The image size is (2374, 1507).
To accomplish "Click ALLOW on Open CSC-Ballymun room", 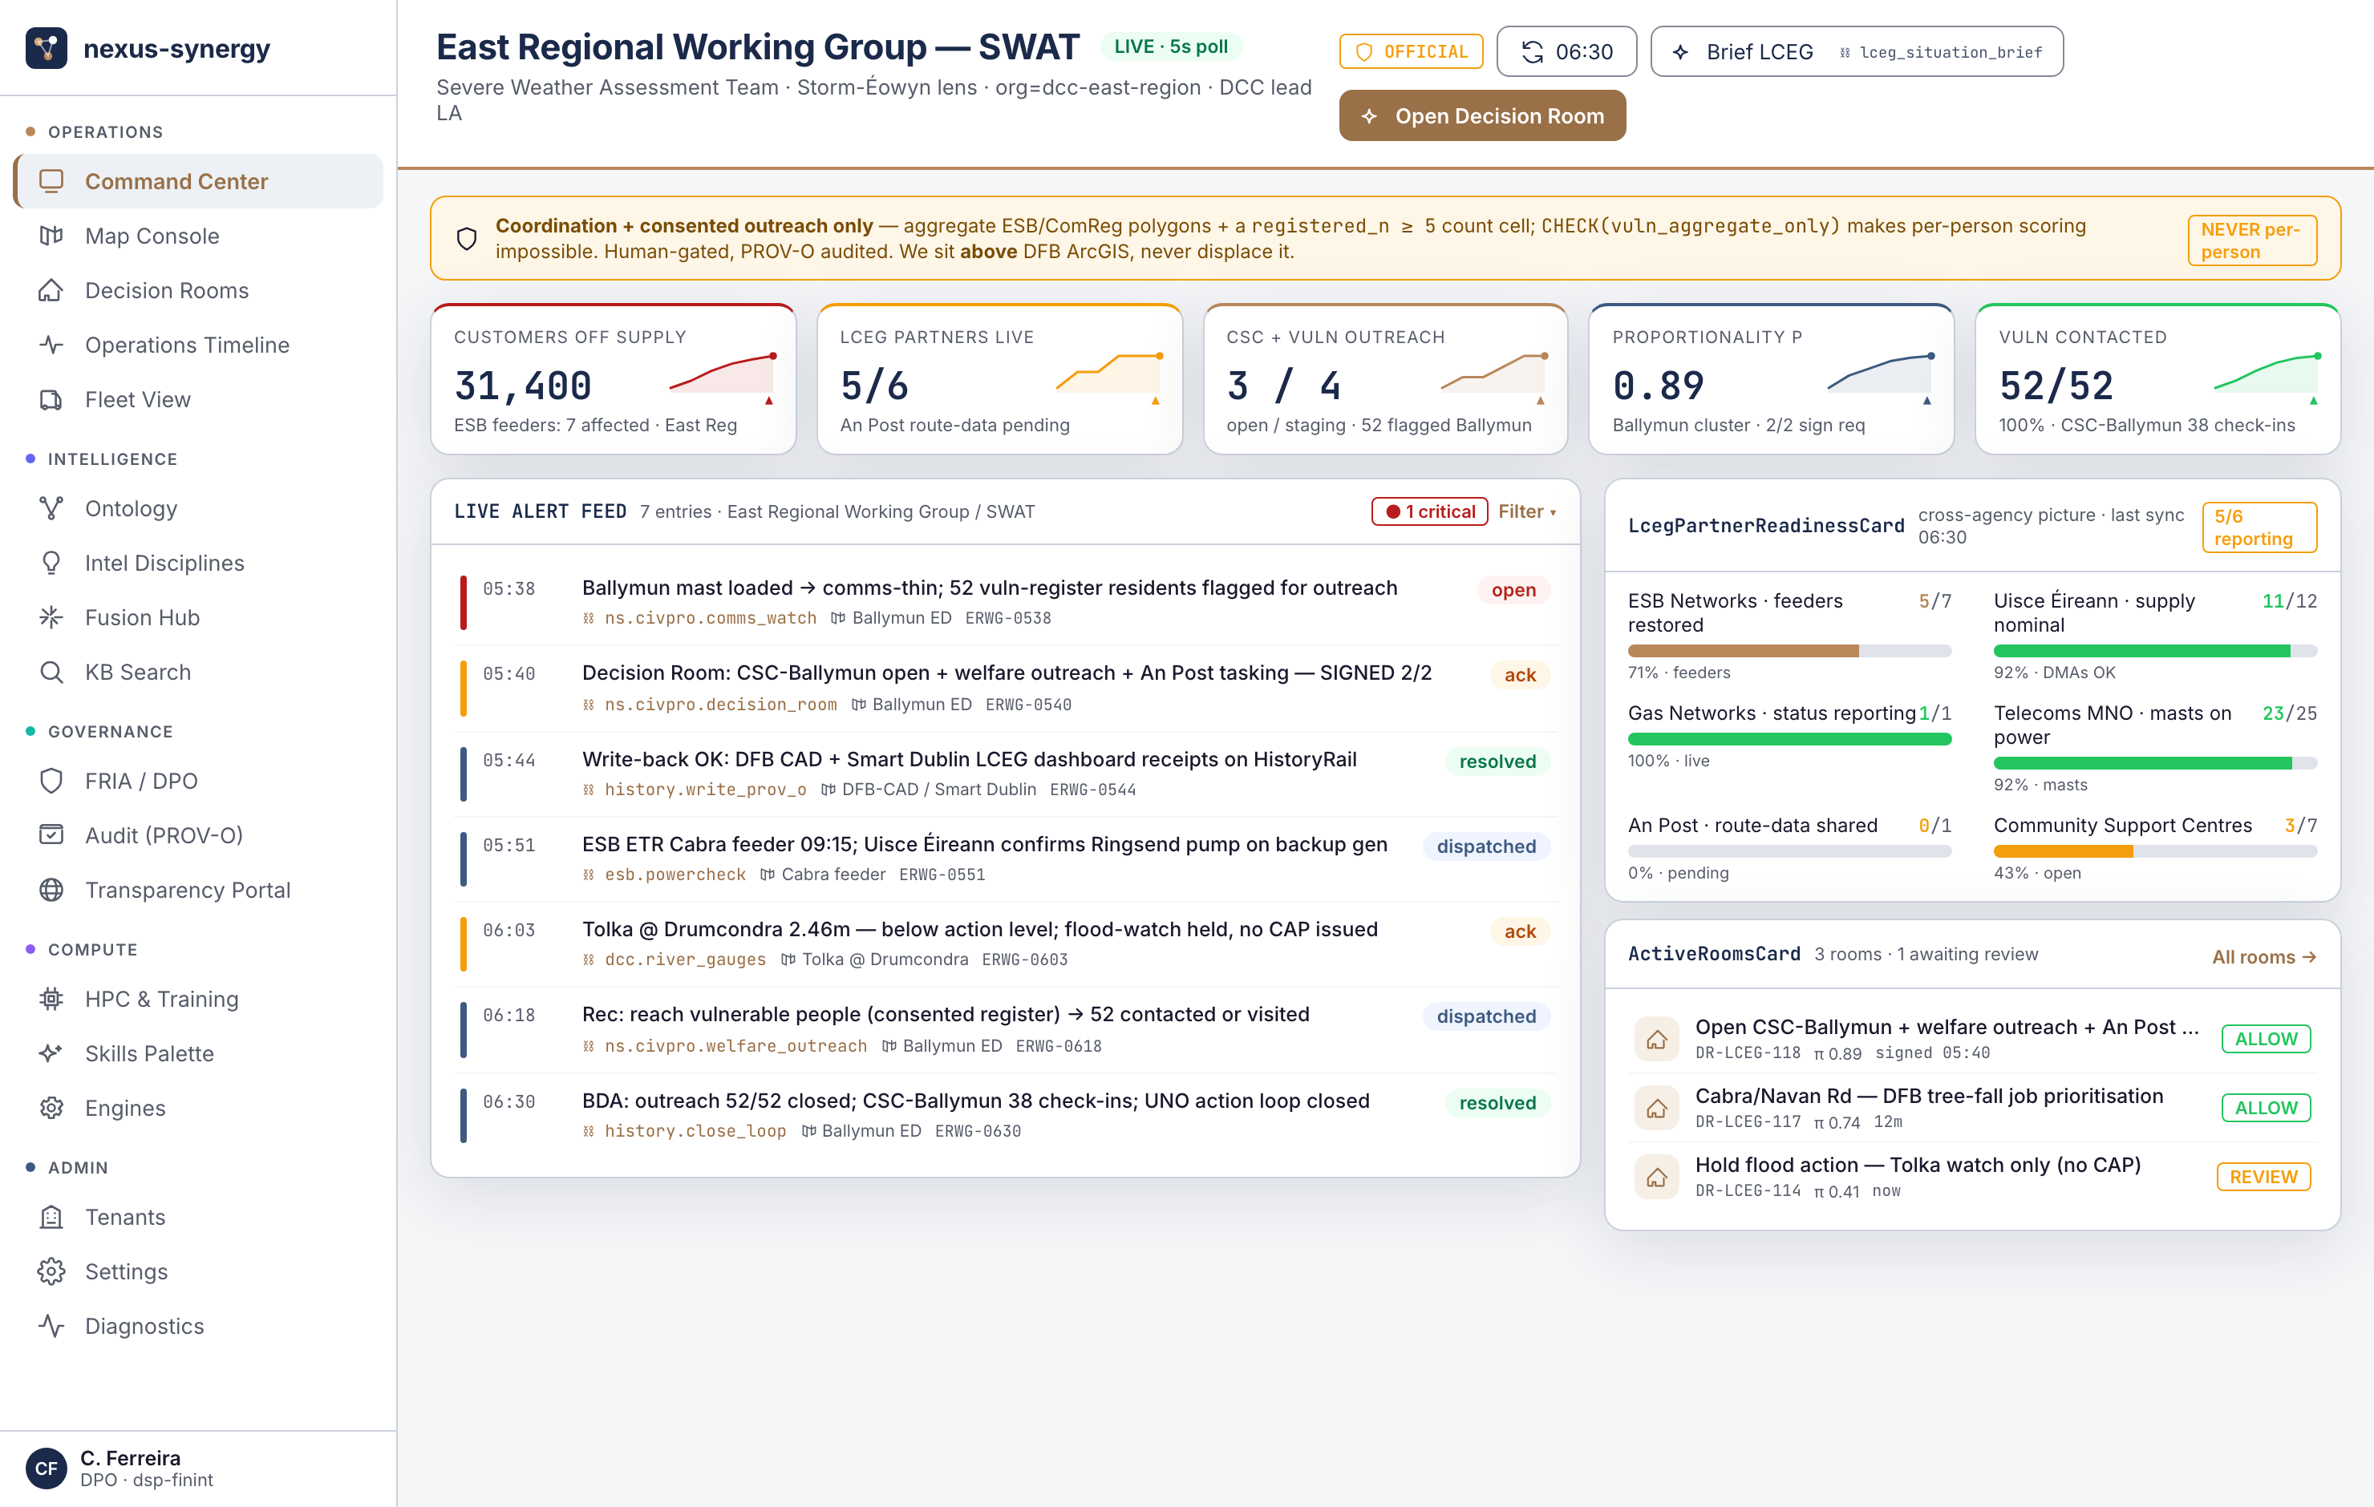I will coord(2266,1039).
